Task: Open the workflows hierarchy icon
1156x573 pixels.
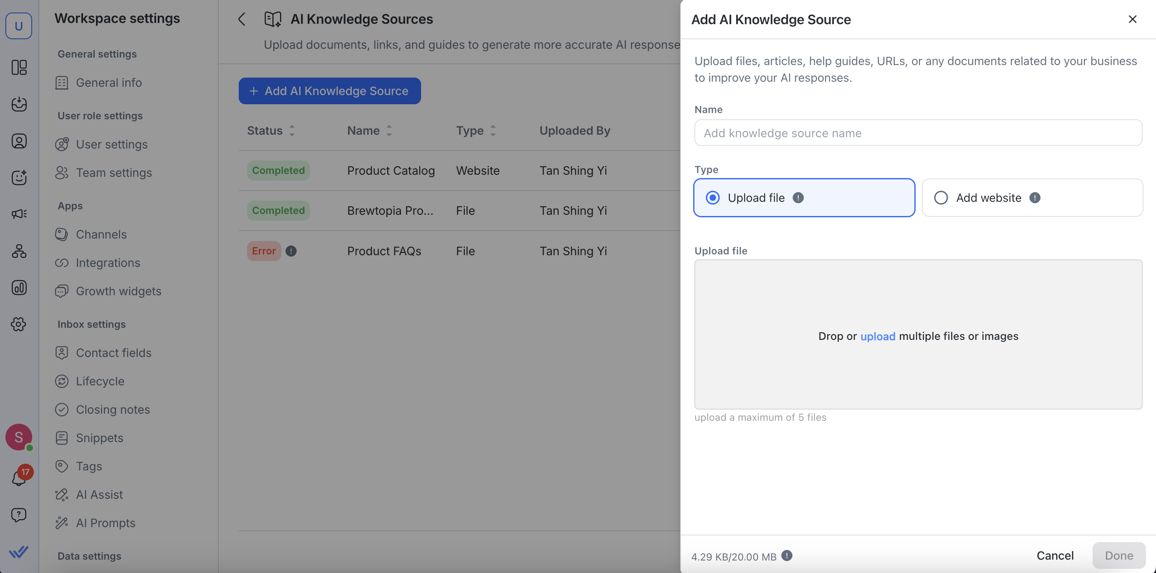Action: click(x=19, y=251)
